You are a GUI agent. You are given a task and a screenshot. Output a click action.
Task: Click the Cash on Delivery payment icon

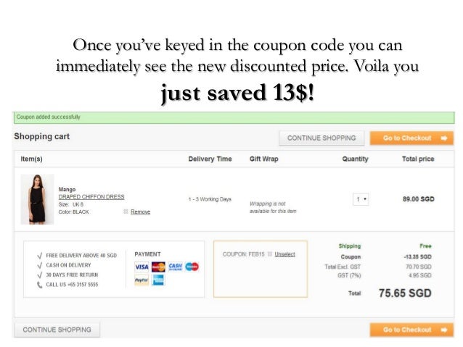click(x=175, y=267)
